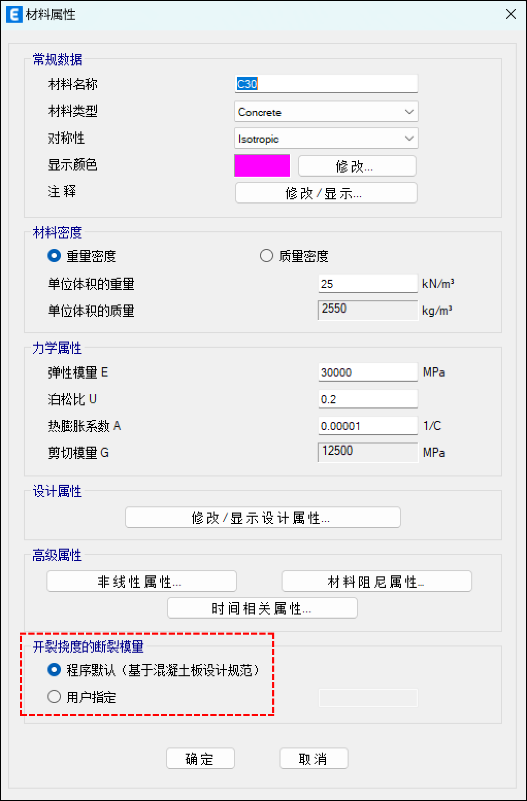Open 材料阻尼属性 settings
Screen dimensions: 527x801
(x=376, y=582)
